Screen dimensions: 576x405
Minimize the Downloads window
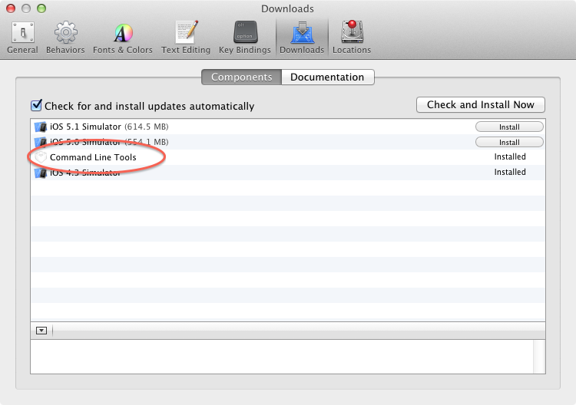(x=26, y=8)
